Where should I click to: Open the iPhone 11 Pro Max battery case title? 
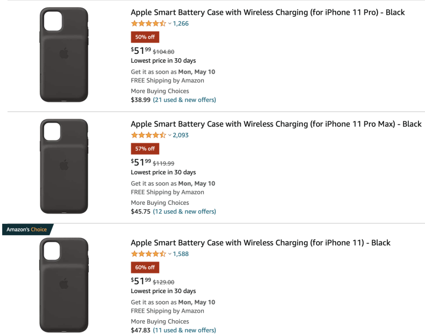276,124
